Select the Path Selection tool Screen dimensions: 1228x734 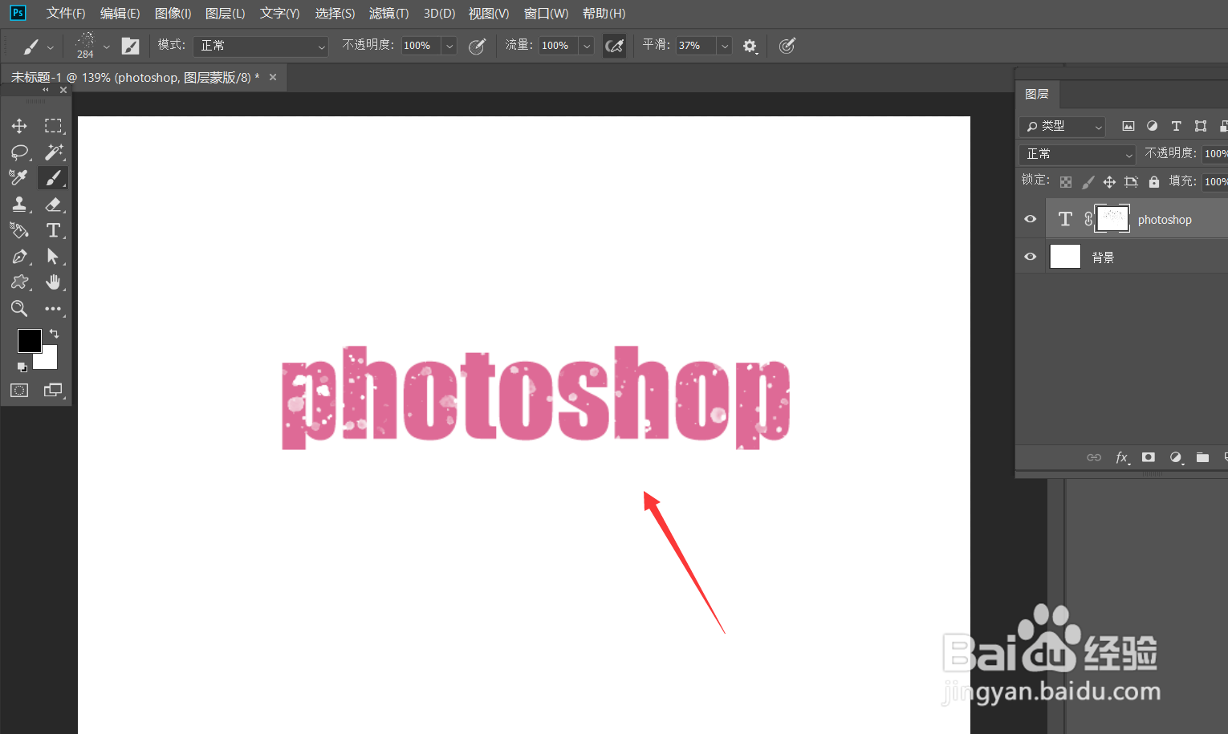pyautogui.click(x=53, y=257)
